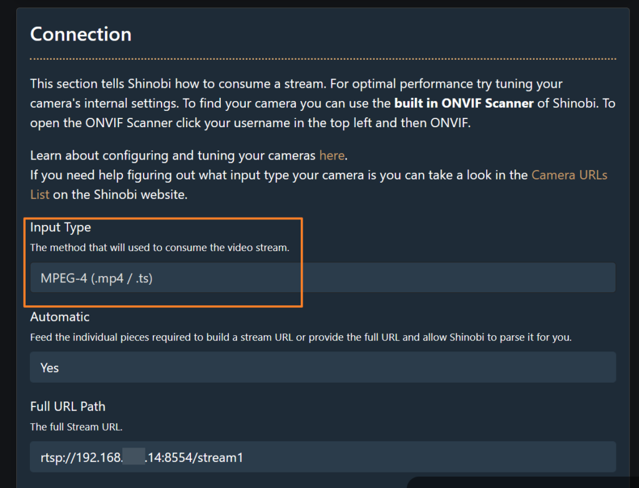Click the "Automatic" field label

60,317
